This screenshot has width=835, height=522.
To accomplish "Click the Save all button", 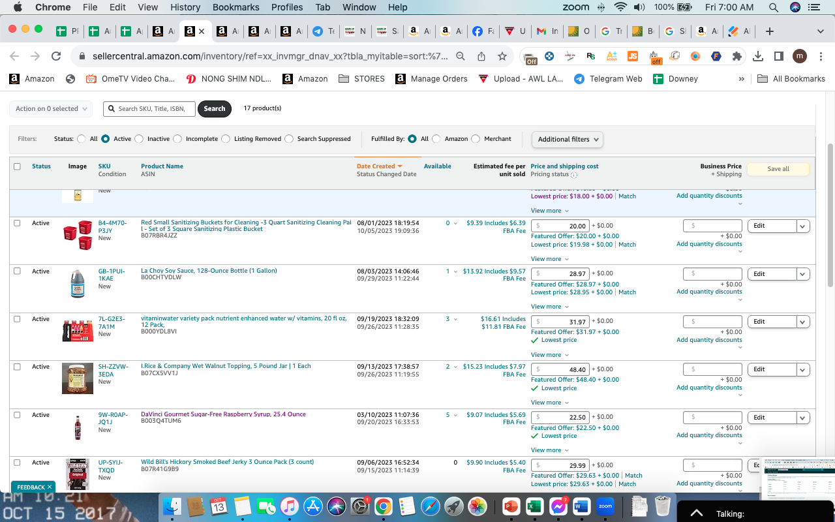I will coord(778,169).
